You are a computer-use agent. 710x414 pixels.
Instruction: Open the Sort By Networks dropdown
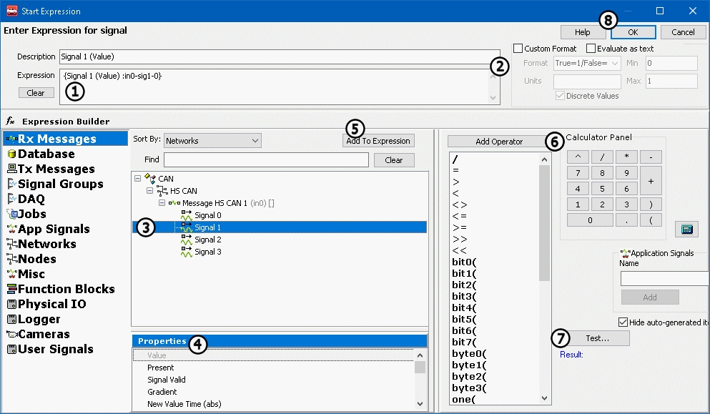click(212, 141)
